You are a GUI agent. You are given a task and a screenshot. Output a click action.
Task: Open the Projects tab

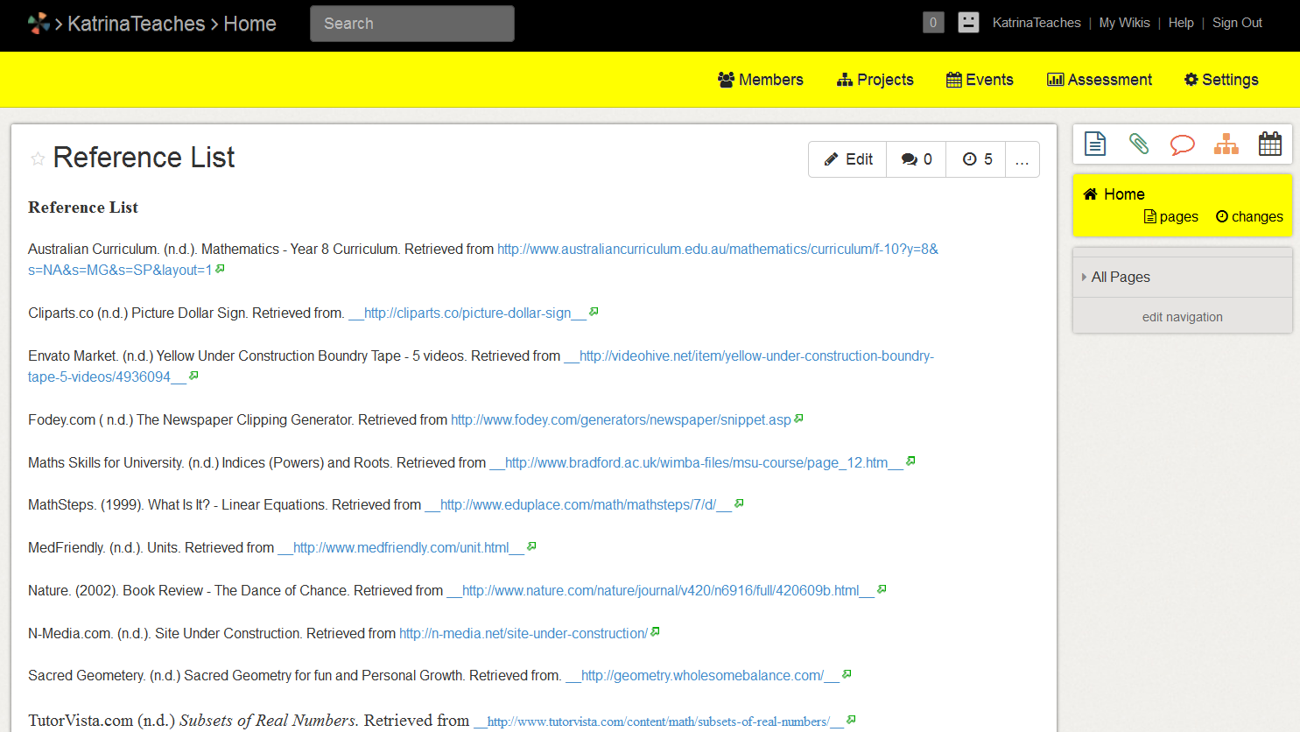point(875,80)
